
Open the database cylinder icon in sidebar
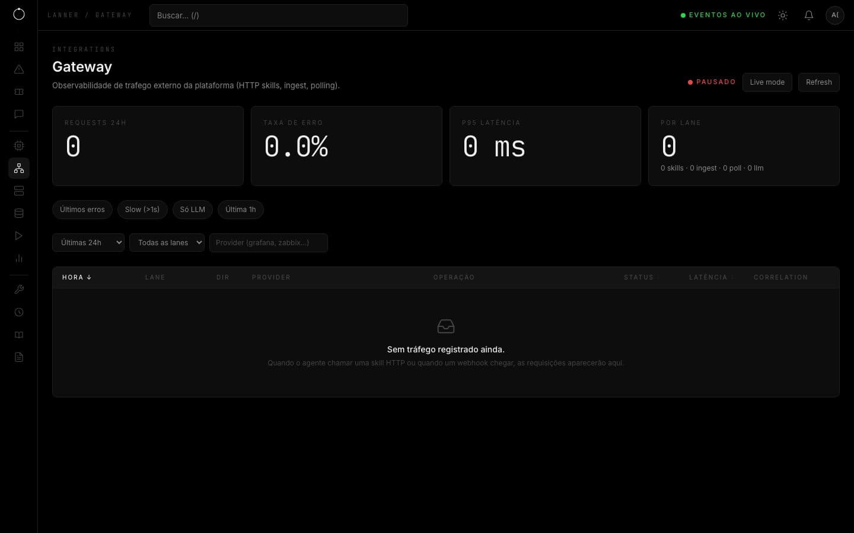[19, 213]
